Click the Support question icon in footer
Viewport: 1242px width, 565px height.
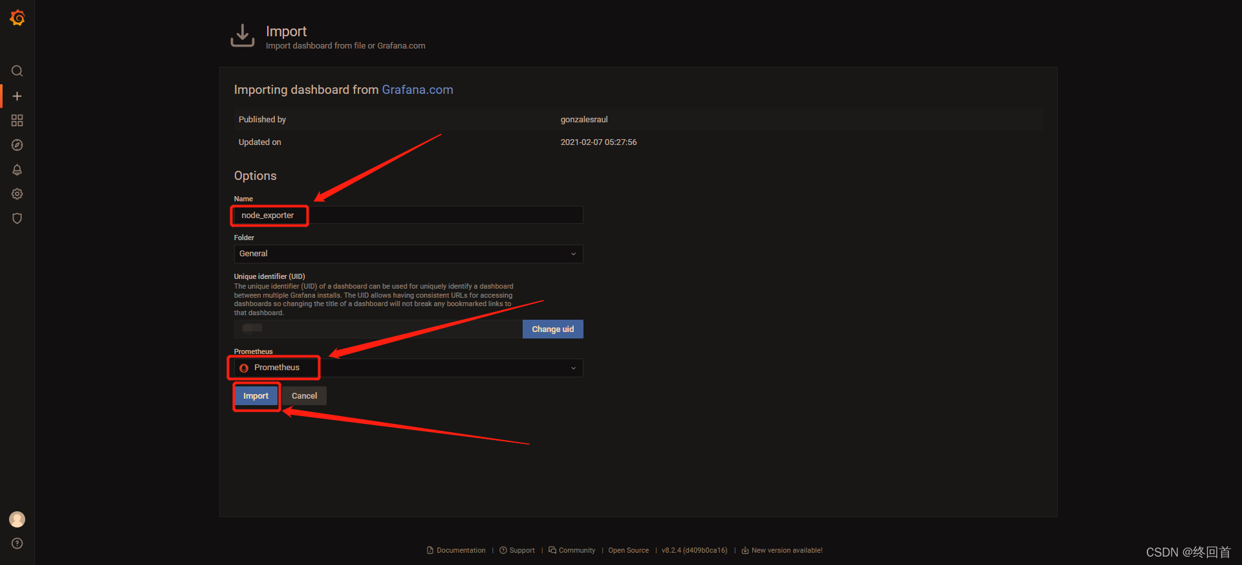(x=503, y=550)
